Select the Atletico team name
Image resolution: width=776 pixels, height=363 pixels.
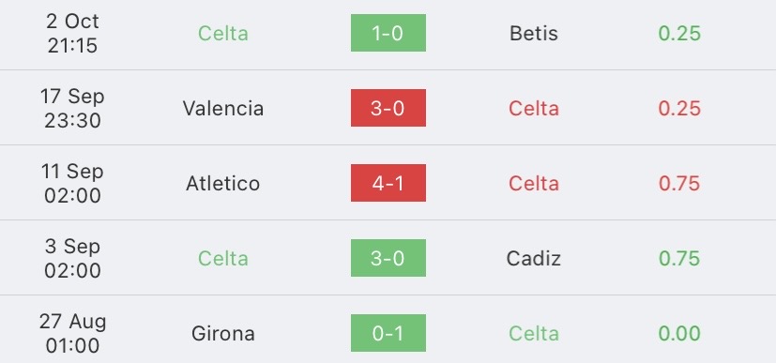tap(222, 184)
